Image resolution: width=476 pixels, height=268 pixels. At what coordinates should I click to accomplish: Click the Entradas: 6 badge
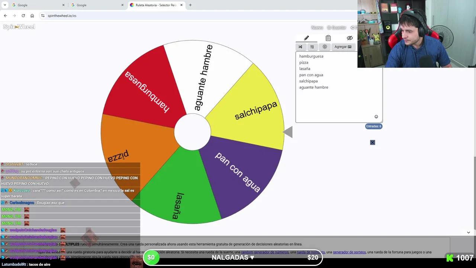(374, 126)
